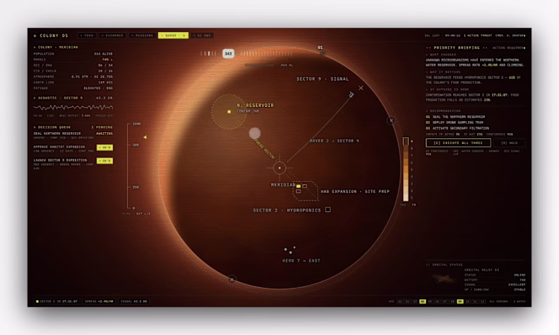The image size is (559, 335).
Task: Click the first highlighted SYS indicator box
Action: [x=423, y=301]
